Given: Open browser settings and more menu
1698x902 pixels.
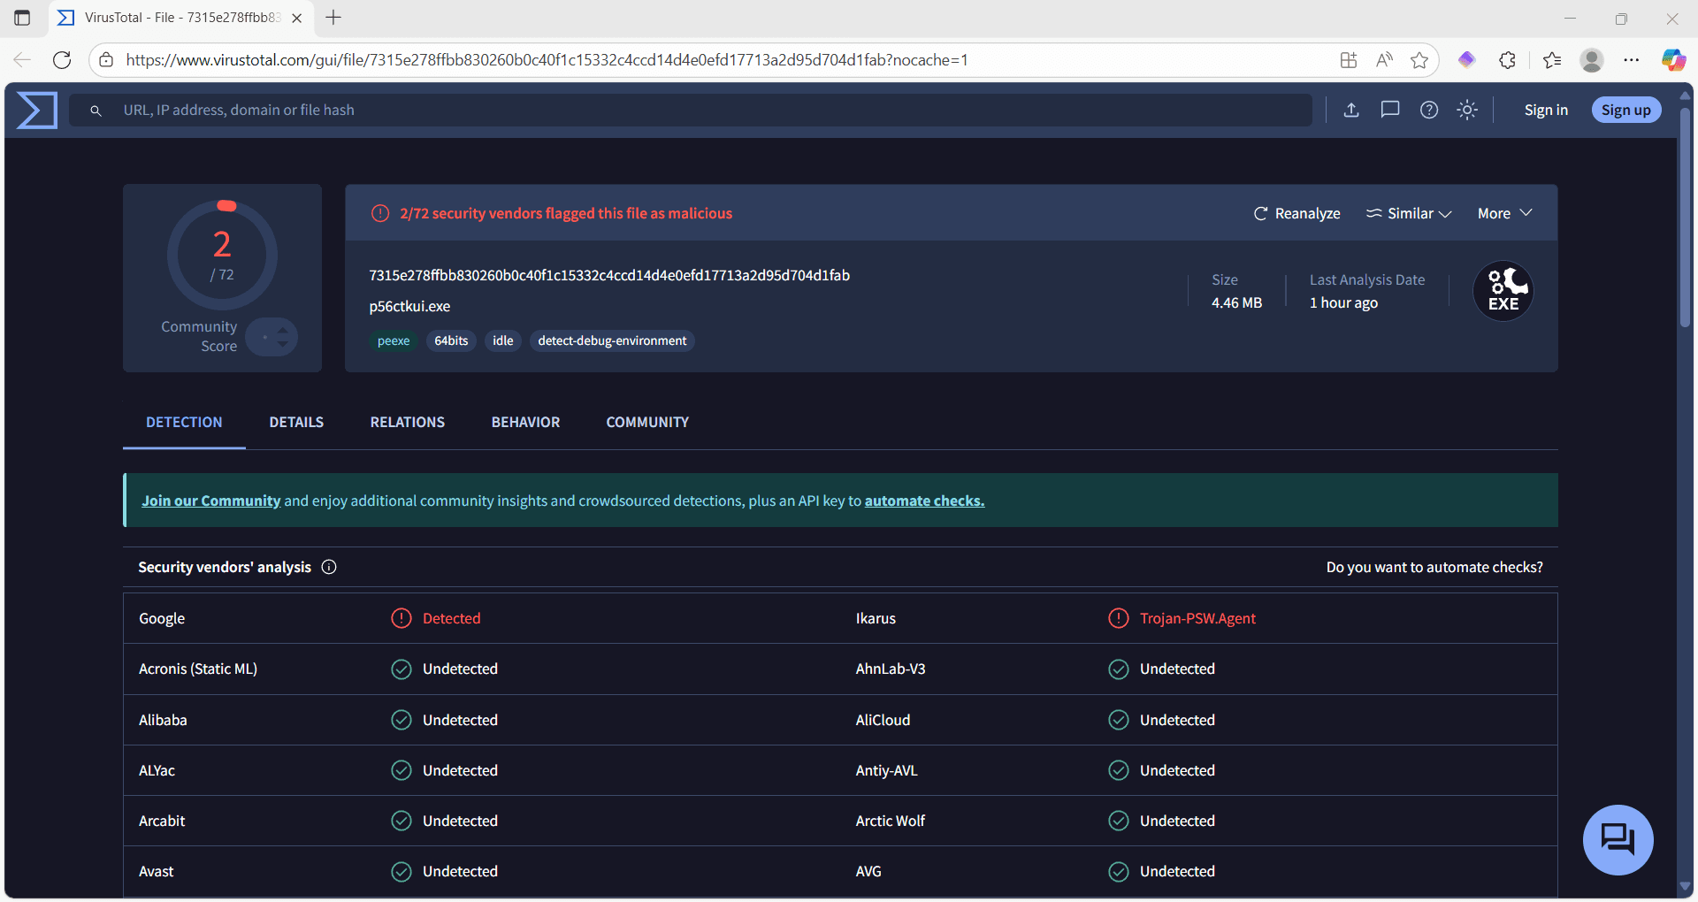Looking at the screenshot, I should pos(1632,60).
